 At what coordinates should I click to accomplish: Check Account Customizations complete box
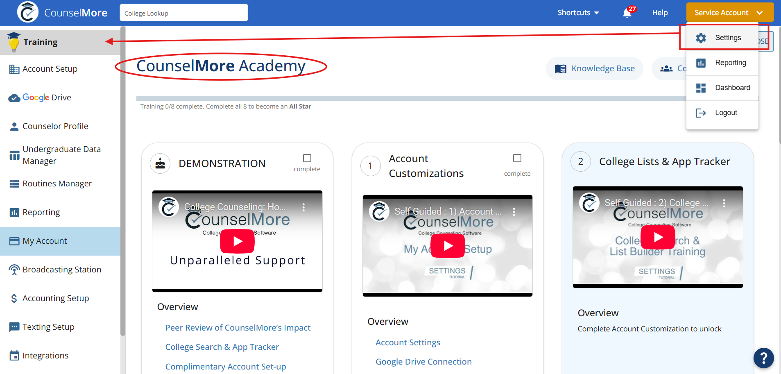[x=517, y=158]
